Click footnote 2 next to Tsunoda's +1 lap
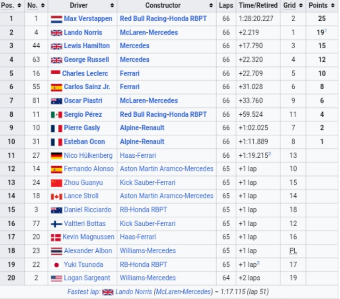The image size is (340, 299). click(258, 263)
